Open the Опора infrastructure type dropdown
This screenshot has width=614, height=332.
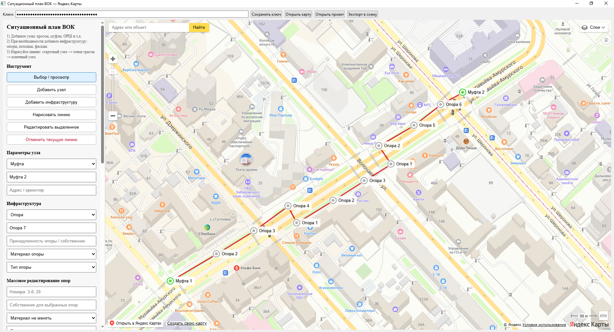[x=51, y=215]
